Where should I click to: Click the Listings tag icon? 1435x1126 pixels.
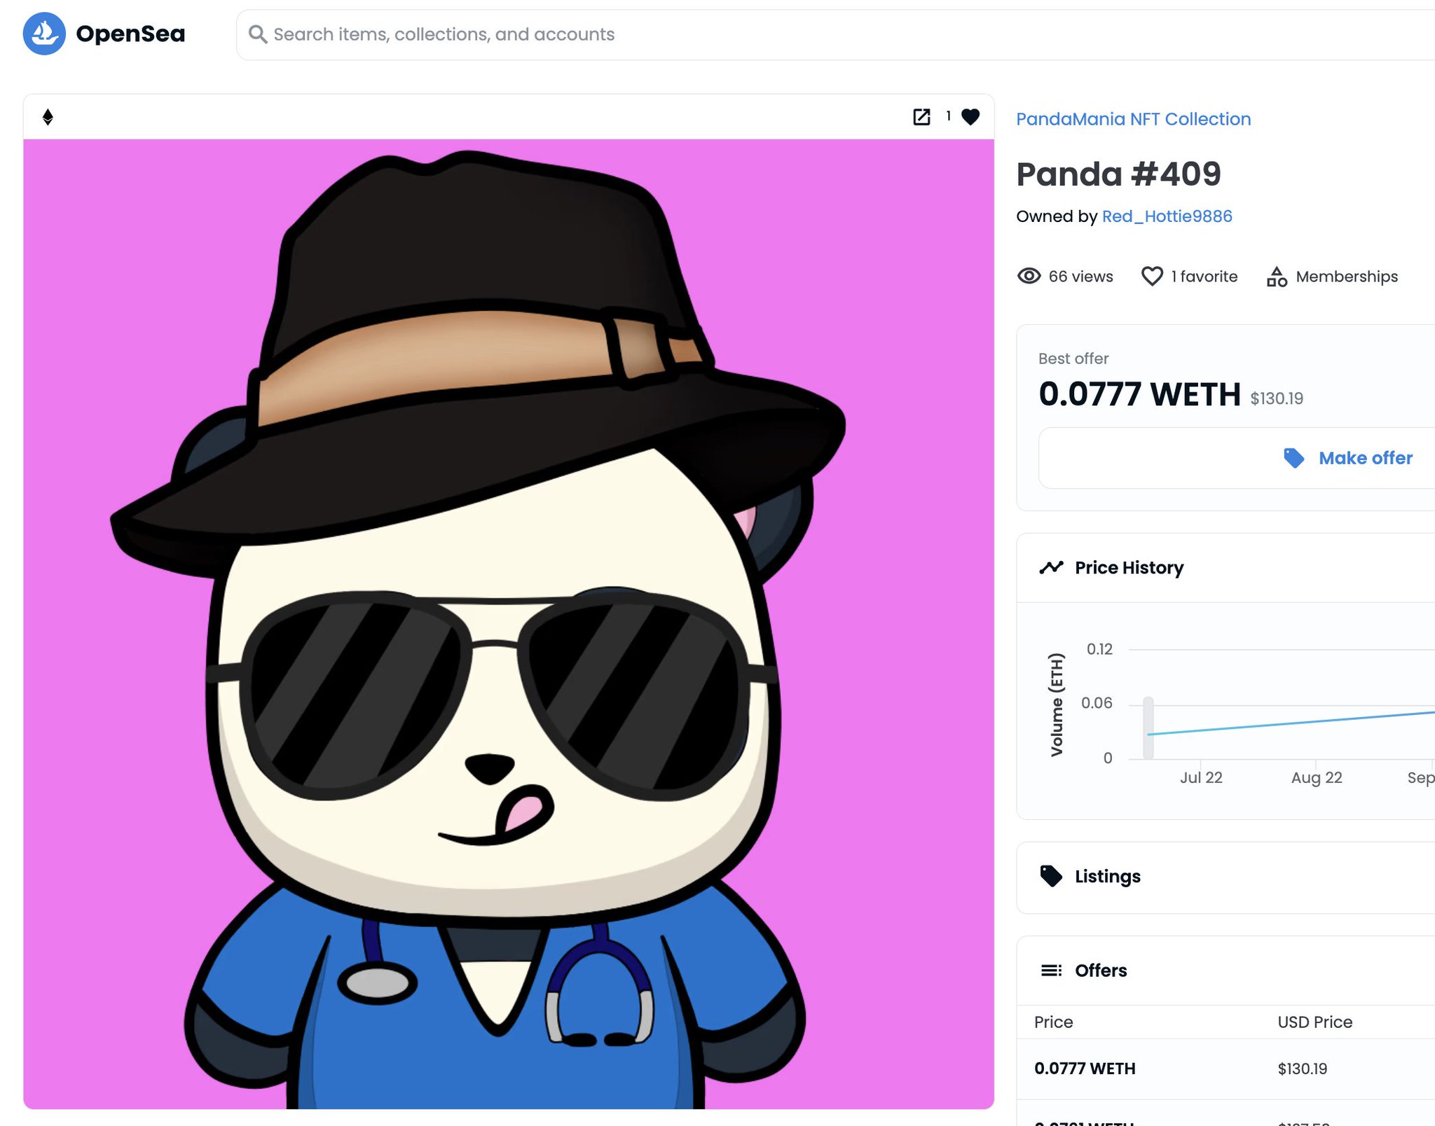[1051, 876]
